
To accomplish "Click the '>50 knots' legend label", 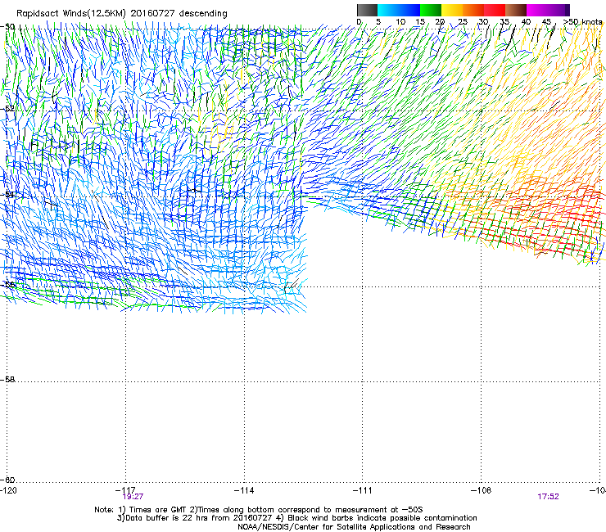I will pos(582,22).
